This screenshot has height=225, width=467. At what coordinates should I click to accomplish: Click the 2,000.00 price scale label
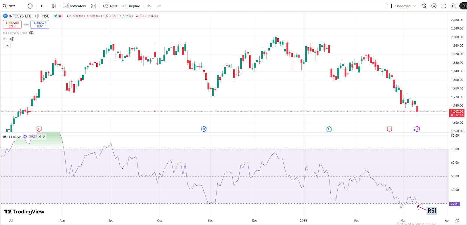click(457, 37)
